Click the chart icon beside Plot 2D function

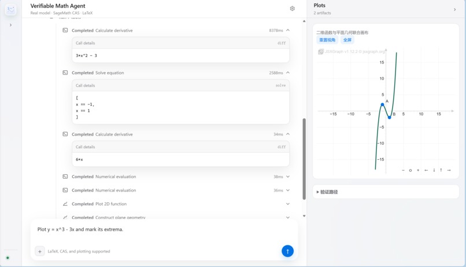coord(65,204)
